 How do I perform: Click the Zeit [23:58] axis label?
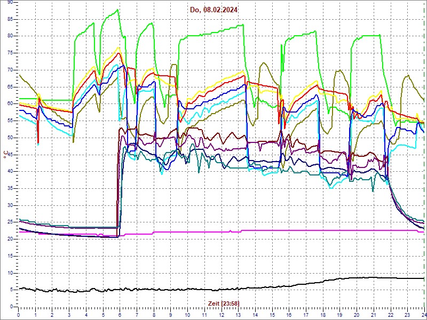click(224, 303)
